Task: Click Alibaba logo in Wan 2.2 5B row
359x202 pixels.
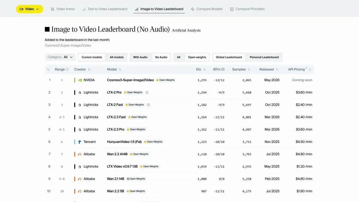Action: (x=80, y=191)
